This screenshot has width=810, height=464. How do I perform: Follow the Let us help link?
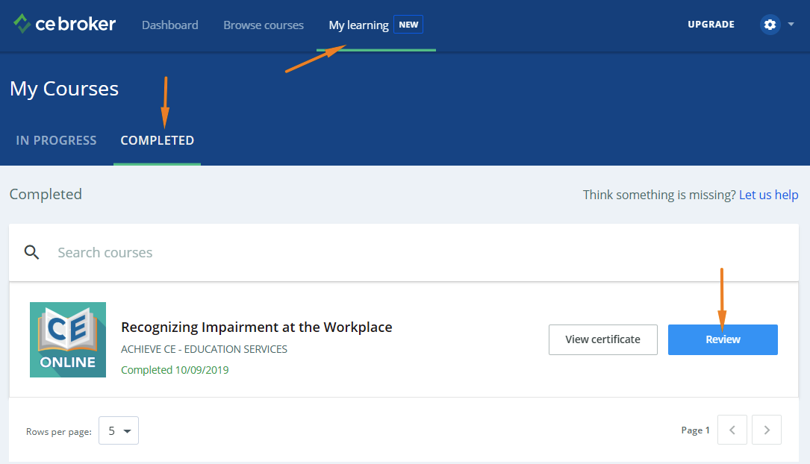pyautogui.click(x=768, y=195)
